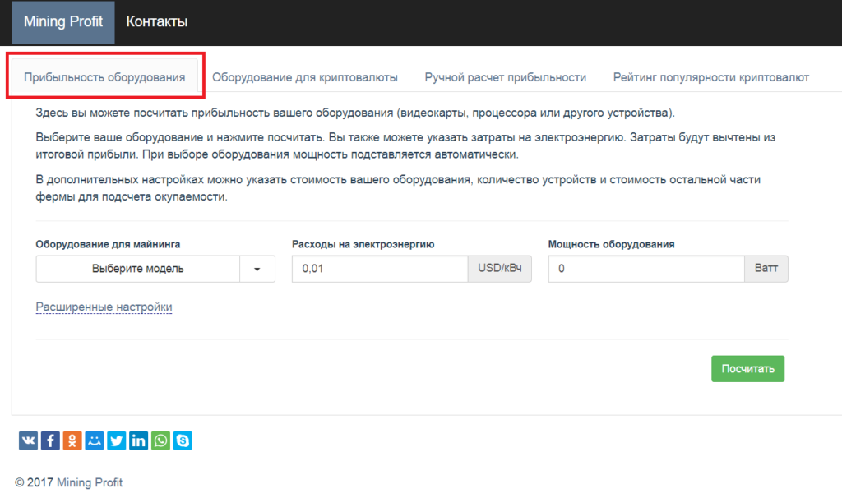The image size is (842, 498).
Task: Share the calculator on Twitter
Action: [x=116, y=440]
